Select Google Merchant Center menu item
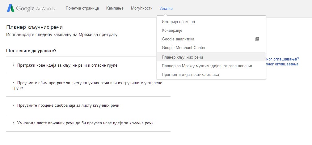The height and width of the screenshot is (145, 312). [x=183, y=48]
